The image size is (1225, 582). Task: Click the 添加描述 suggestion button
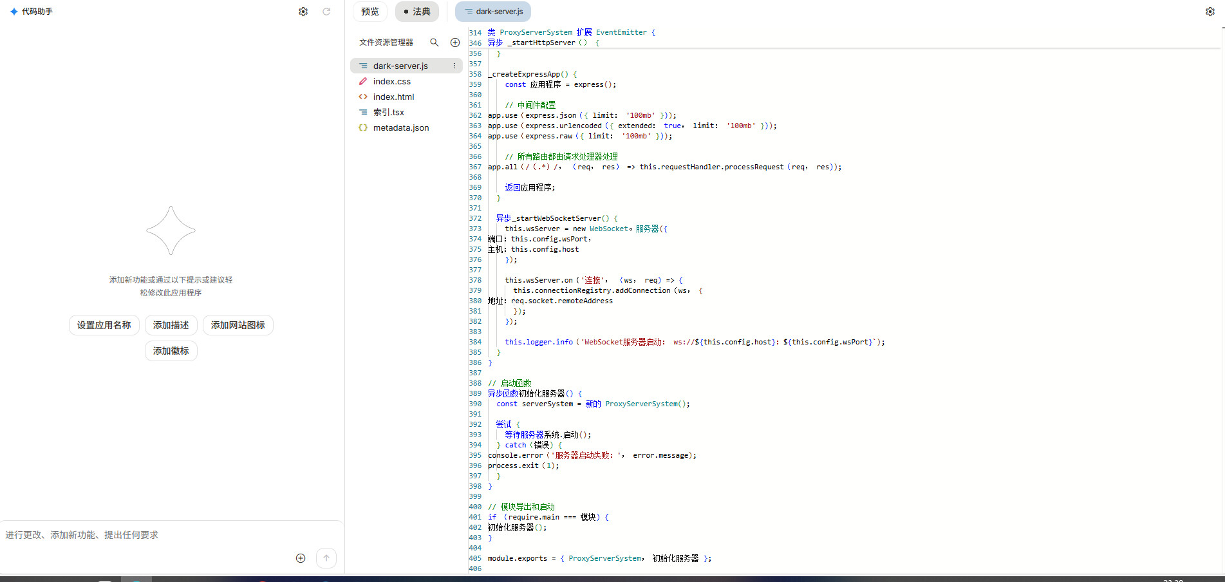(171, 325)
